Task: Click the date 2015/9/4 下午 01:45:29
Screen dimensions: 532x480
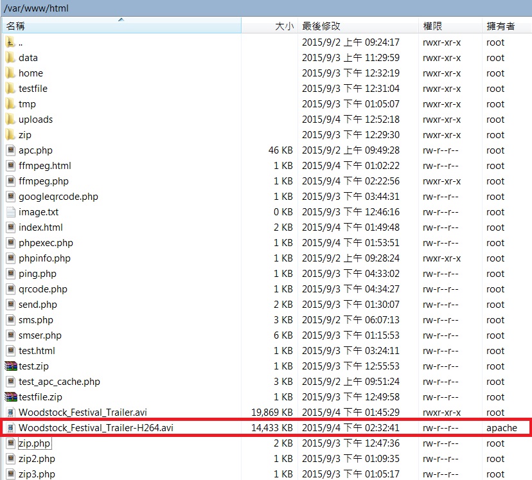Action: click(x=351, y=413)
